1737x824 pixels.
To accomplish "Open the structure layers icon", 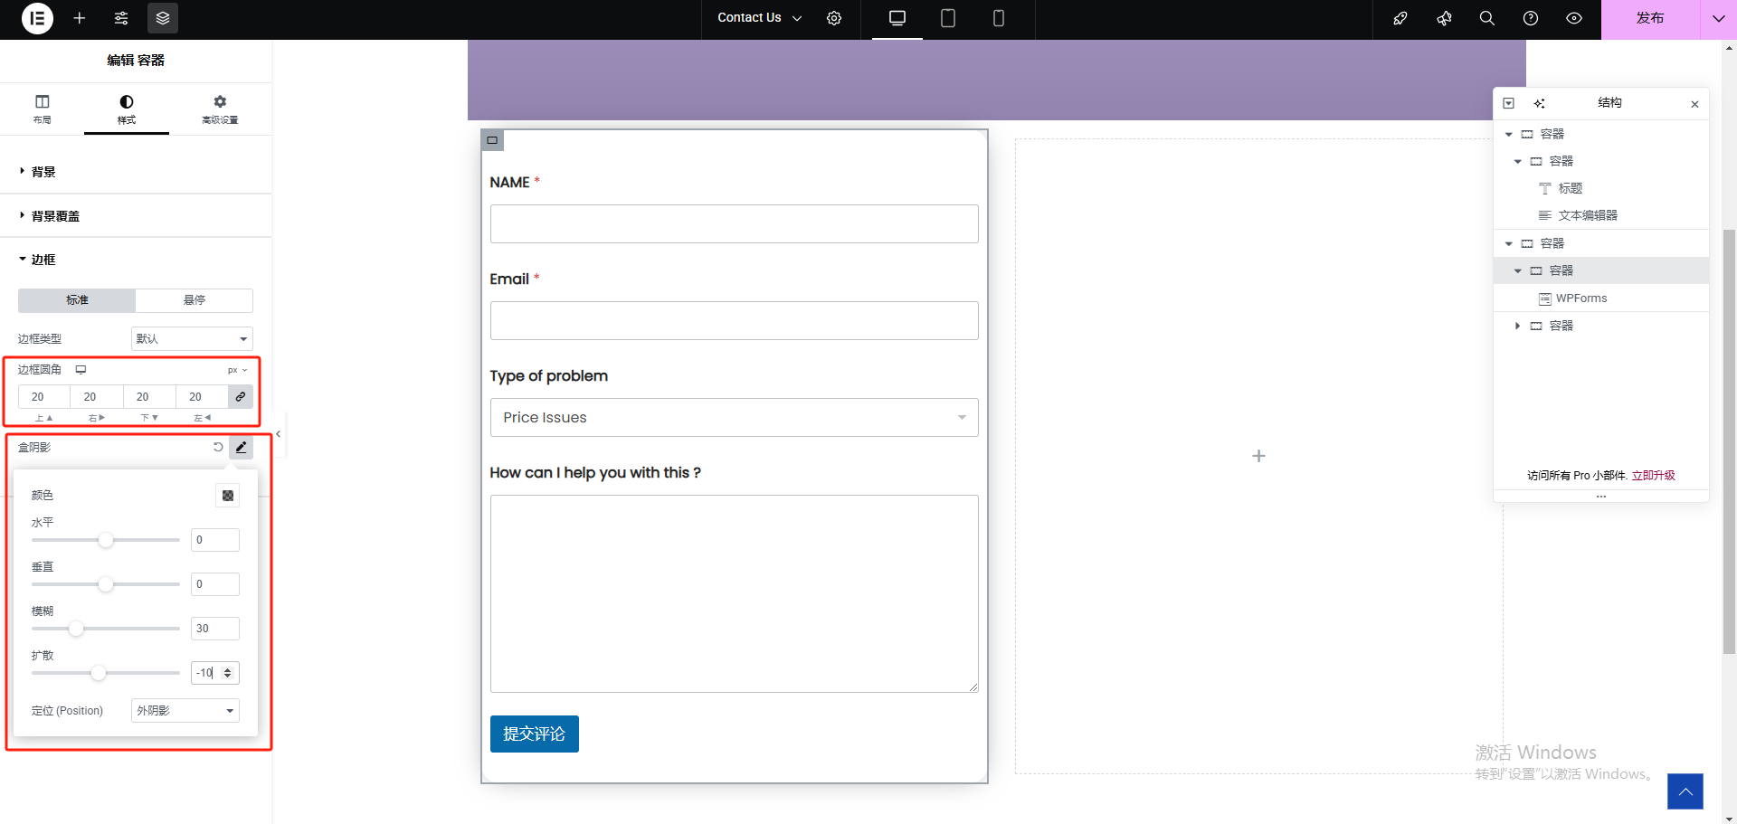I will [163, 18].
